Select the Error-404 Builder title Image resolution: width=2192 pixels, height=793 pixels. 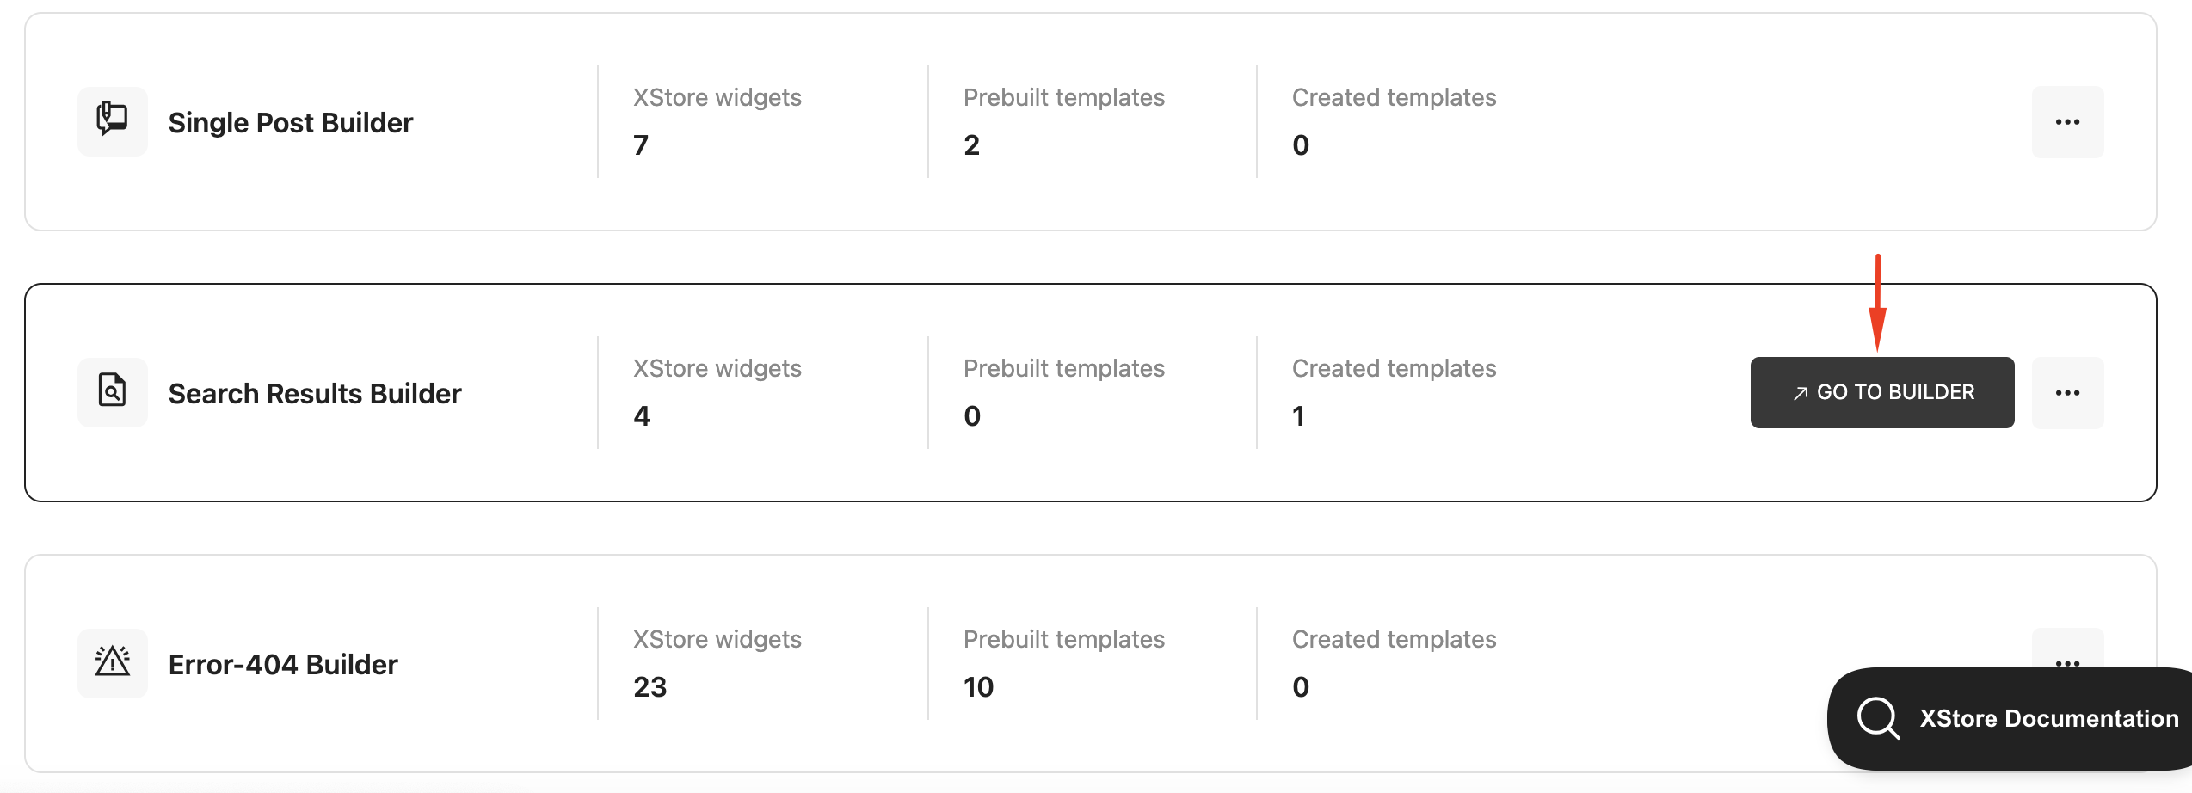(x=283, y=665)
